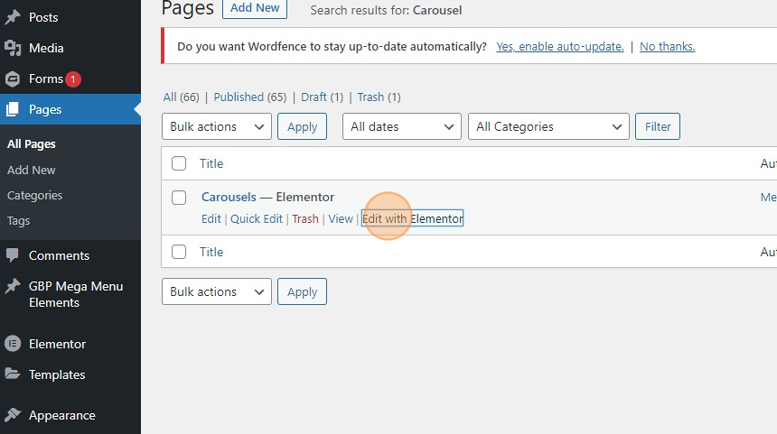The width and height of the screenshot is (777, 434).
Task: Click the GBP Mega Menu pin icon
Action: (x=13, y=286)
